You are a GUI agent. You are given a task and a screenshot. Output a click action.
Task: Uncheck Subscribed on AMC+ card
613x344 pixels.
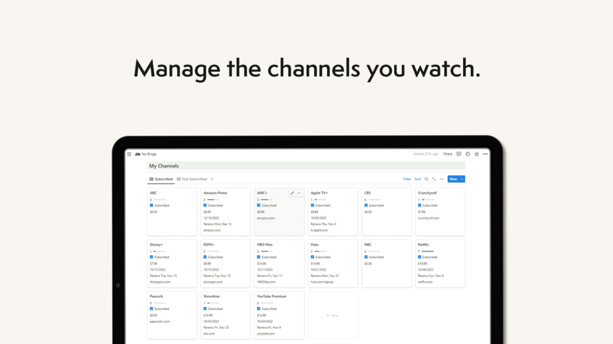point(259,205)
